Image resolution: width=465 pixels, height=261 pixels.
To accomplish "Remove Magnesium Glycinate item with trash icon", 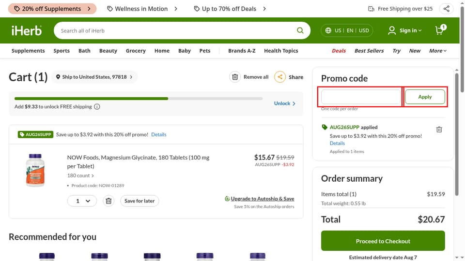I will 108,201.
